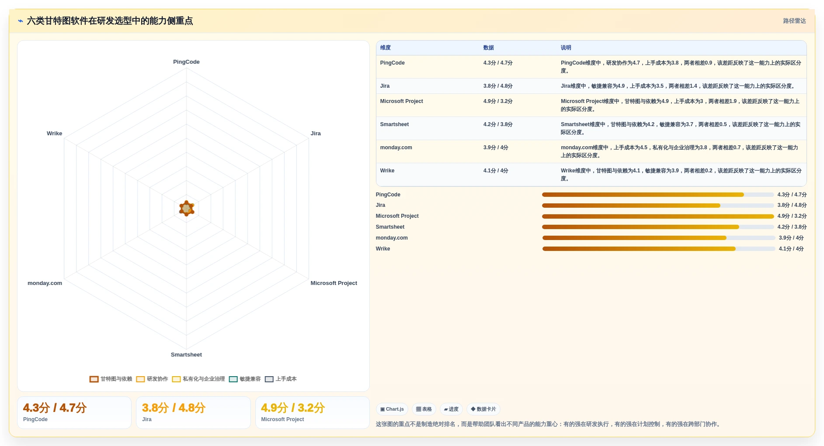824x446 pixels.
Task: Click the radar data polygon at center
Action: coord(187,209)
